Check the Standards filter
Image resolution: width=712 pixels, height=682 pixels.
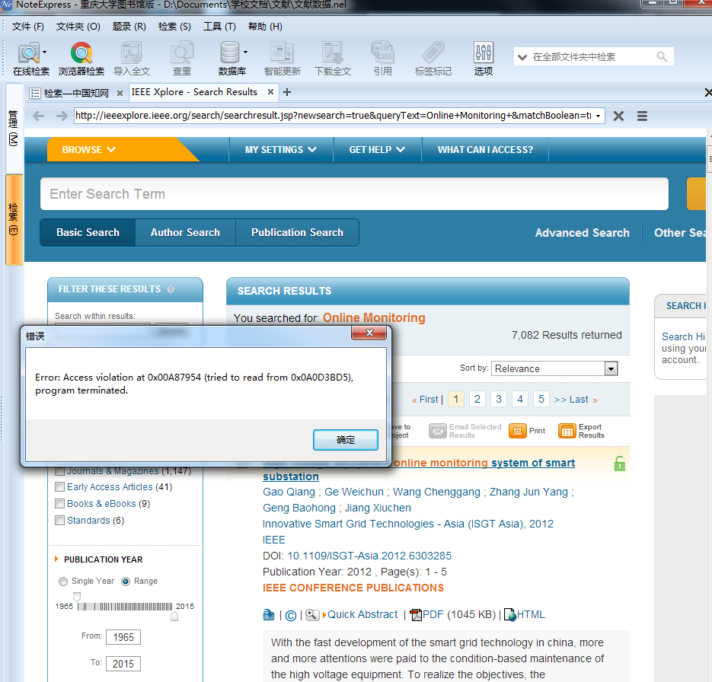(59, 521)
